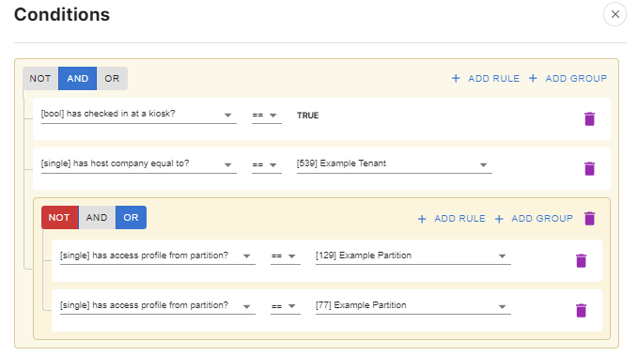
Task: Disable the red NOT in nested group
Action: [x=59, y=218]
